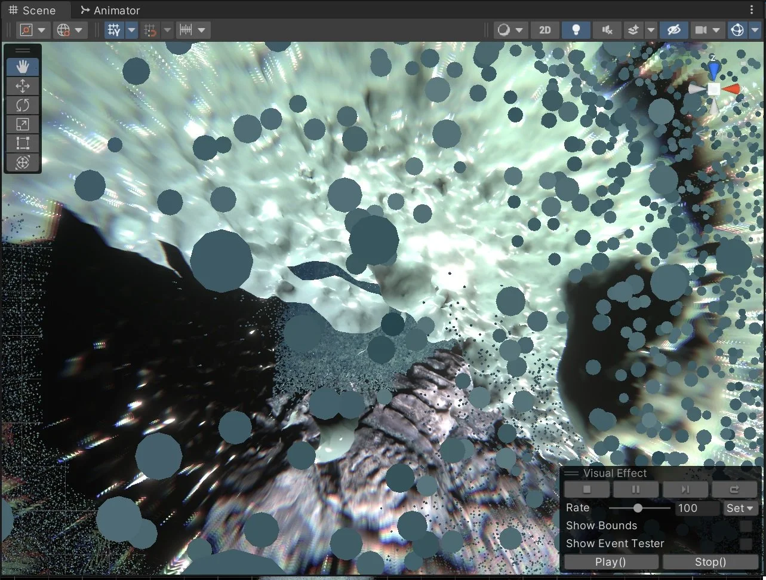Toggle scene lighting with the lightbulb button
The width and height of the screenshot is (766, 580).
(576, 30)
